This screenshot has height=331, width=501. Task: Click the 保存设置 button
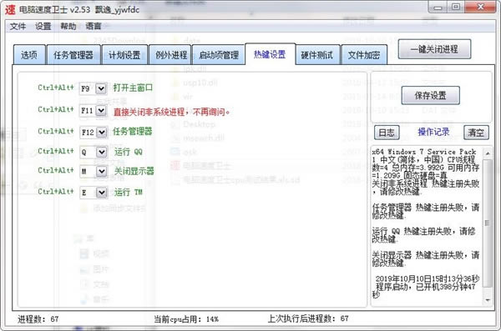pos(430,95)
